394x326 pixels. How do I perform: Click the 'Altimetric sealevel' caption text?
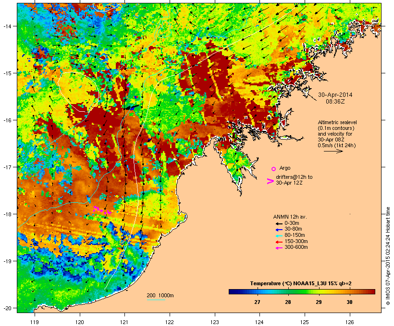(x=337, y=122)
